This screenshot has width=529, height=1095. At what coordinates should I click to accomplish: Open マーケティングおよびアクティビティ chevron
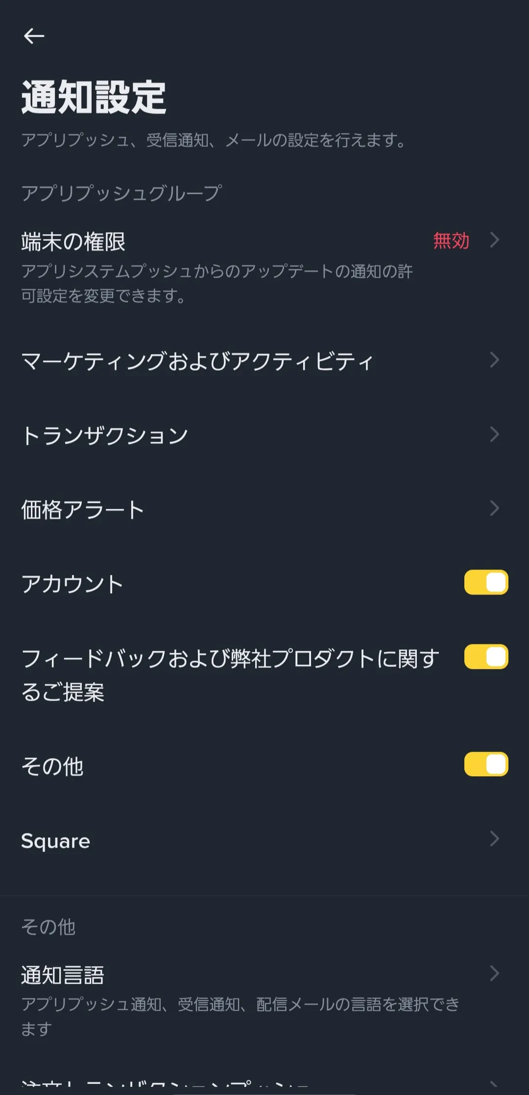[495, 360]
